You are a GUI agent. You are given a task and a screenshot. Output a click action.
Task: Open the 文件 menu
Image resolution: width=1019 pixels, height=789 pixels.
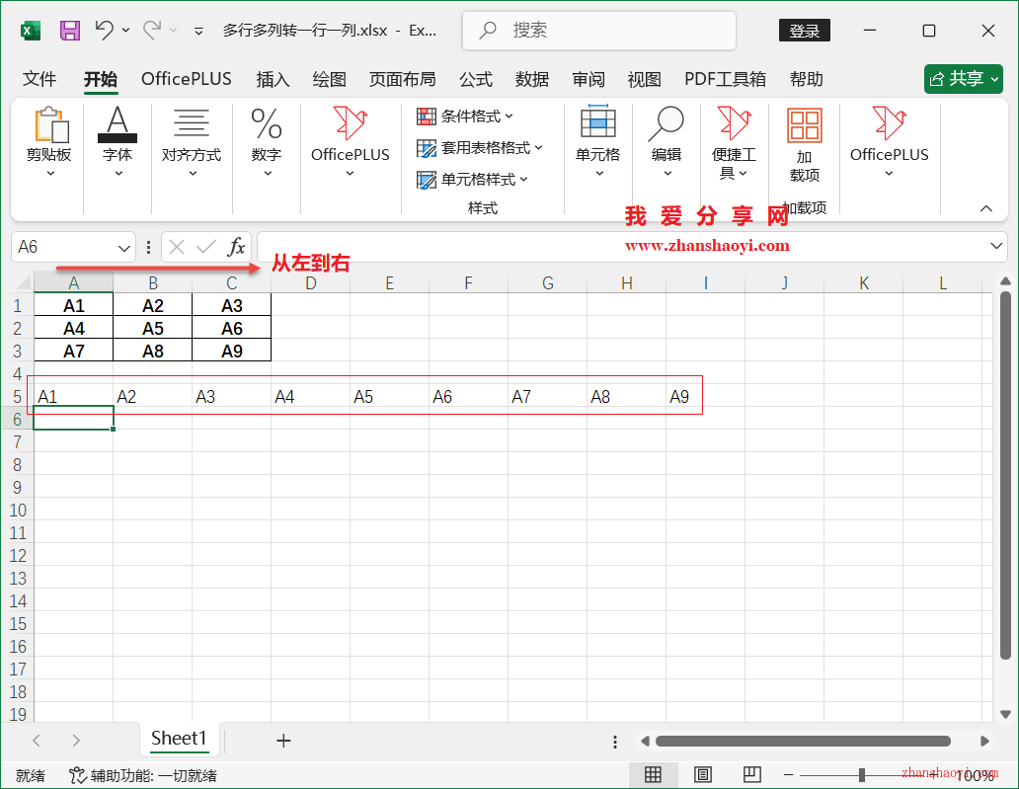[x=39, y=79]
